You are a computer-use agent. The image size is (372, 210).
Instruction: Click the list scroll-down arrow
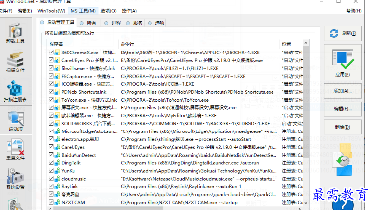[x=306, y=203]
